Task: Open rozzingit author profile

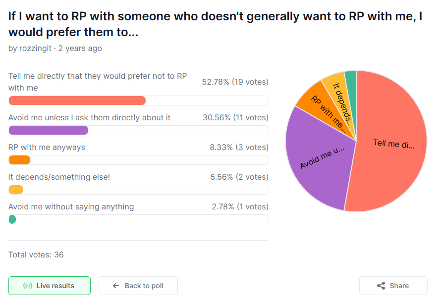Action: [x=37, y=49]
